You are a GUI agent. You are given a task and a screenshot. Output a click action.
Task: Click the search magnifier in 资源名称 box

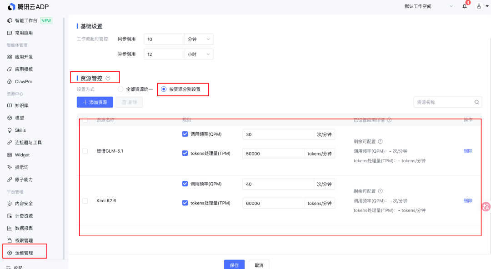pyautogui.click(x=476, y=102)
